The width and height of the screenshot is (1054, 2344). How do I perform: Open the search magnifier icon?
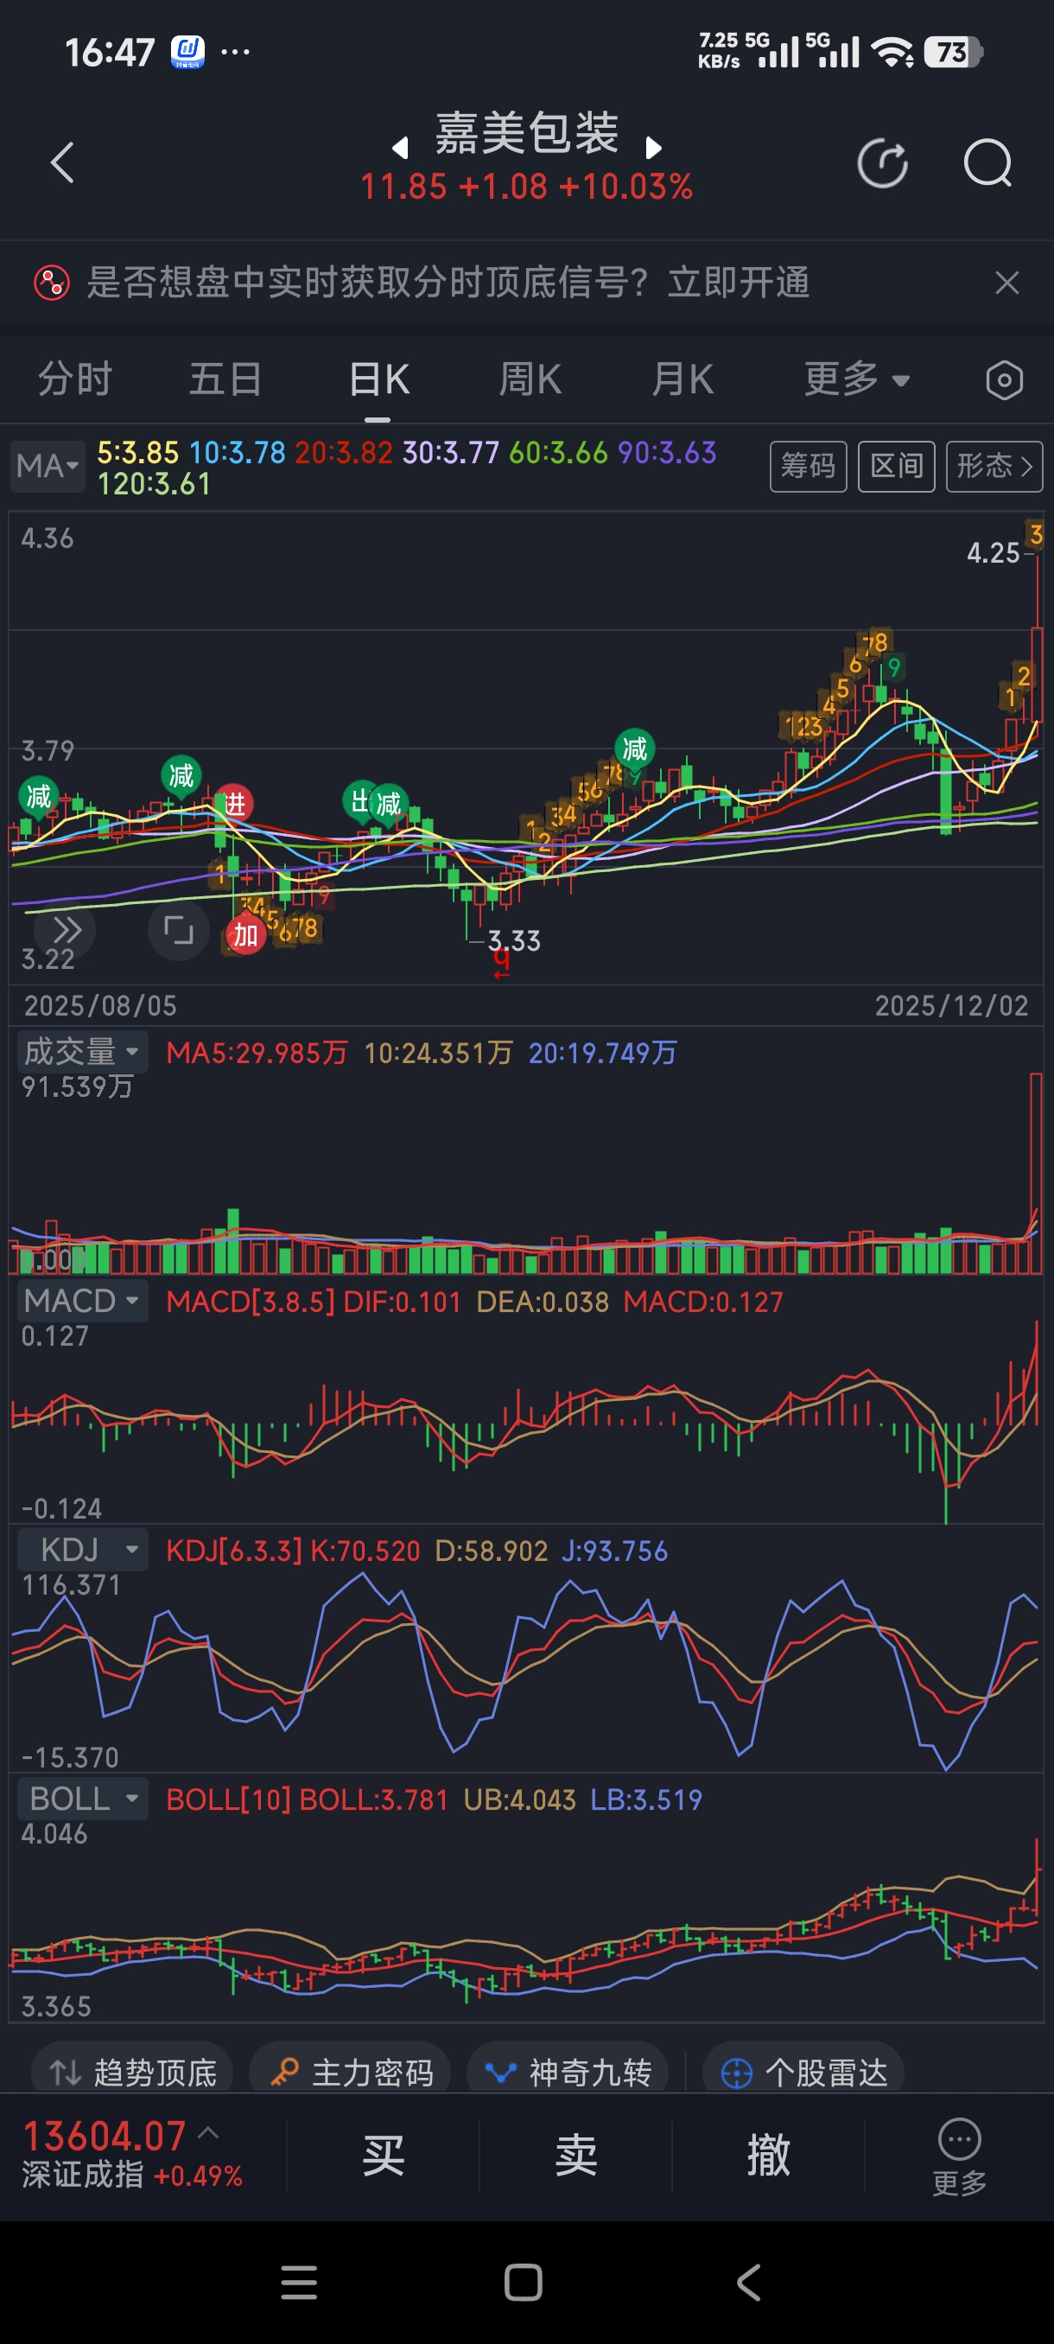pyautogui.click(x=987, y=164)
